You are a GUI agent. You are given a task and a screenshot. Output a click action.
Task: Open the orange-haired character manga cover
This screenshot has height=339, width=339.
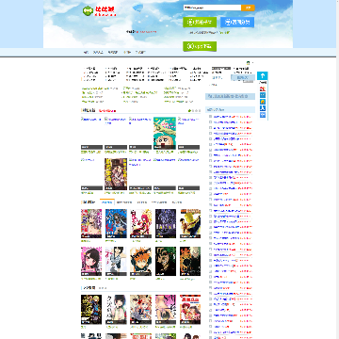pos(140,261)
